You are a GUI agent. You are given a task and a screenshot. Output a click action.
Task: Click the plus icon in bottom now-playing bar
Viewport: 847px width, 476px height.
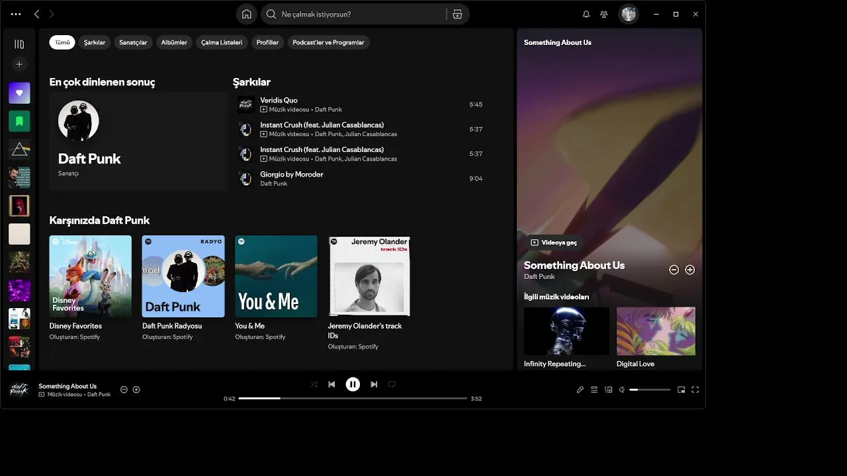[136, 390]
